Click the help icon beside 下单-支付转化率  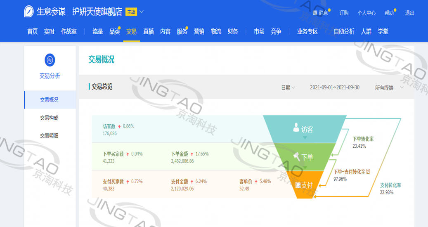pos(368,172)
